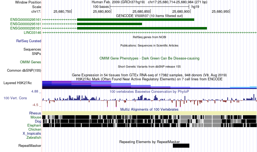Click the longest green ENSG00000295161 exon bar
The width and height of the screenshot is (257, 152).
coord(142,28)
